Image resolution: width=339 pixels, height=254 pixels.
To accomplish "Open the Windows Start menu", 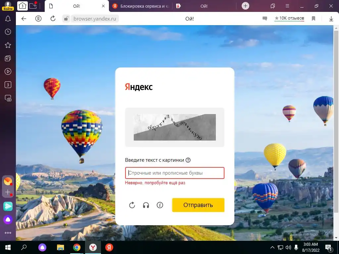I will pyautogui.click(x=8, y=247).
